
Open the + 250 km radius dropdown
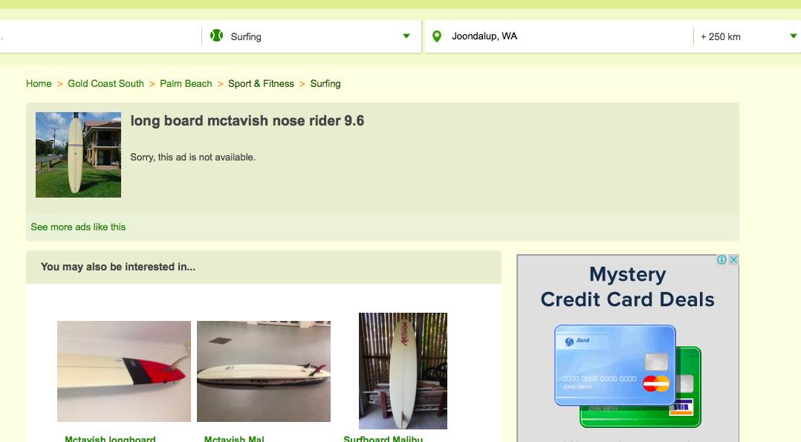click(748, 36)
